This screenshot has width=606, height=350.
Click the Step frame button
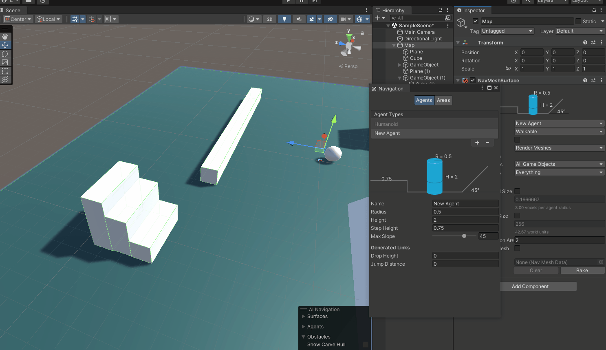coord(315,1)
